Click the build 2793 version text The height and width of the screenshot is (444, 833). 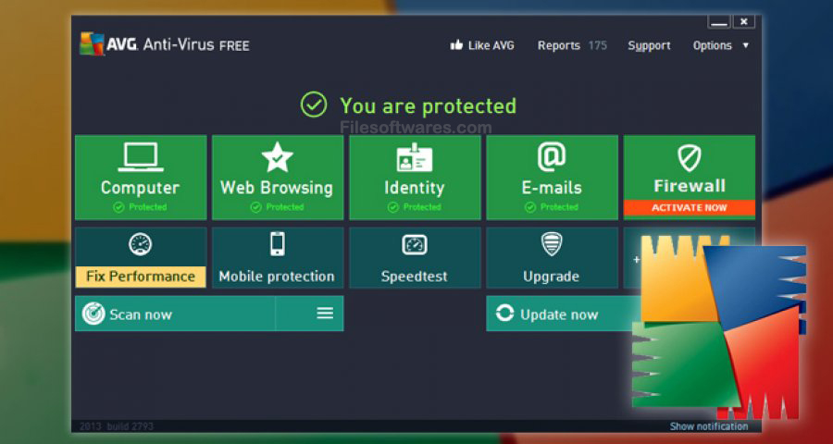131,426
